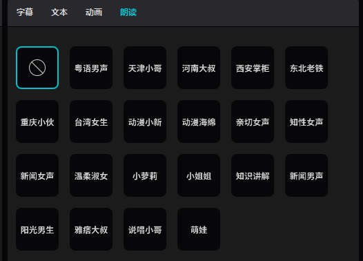The image size is (363, 261).
Task: Choose the 动漫海绵 voice
Action: (199, 122)
